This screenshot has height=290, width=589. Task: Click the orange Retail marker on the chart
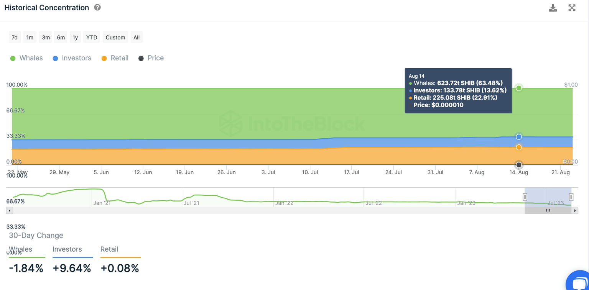pos(519,147)
